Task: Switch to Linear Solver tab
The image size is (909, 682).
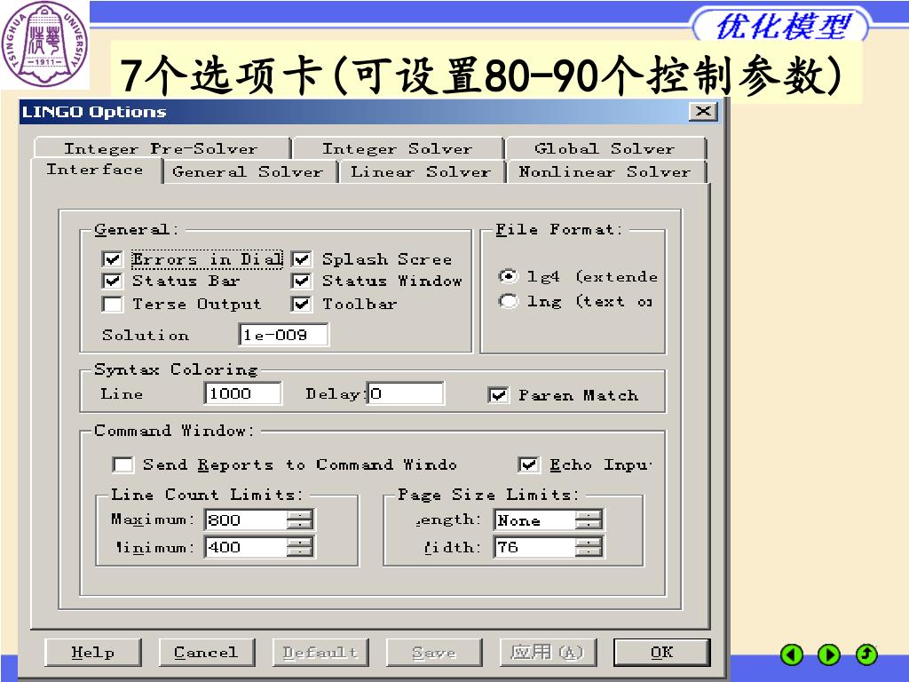Action: coord(422,172)
